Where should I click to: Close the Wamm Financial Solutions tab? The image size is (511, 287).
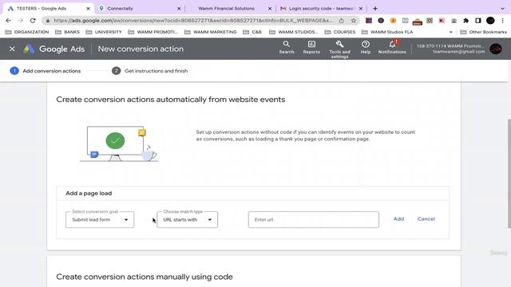[270, 9]
